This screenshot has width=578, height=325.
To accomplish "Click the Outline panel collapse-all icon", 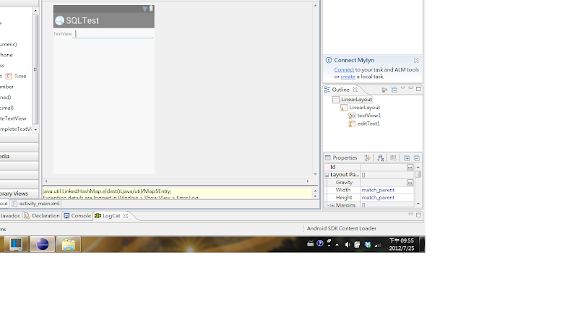I will (x=394, y=90).
